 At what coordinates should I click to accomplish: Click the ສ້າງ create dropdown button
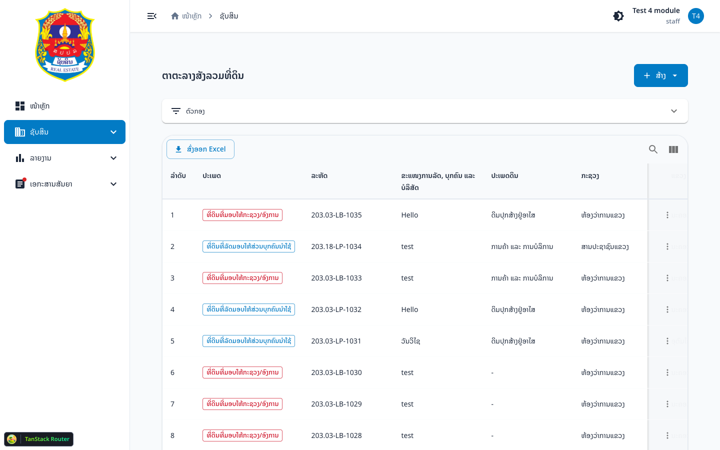(x=661, y=75)
